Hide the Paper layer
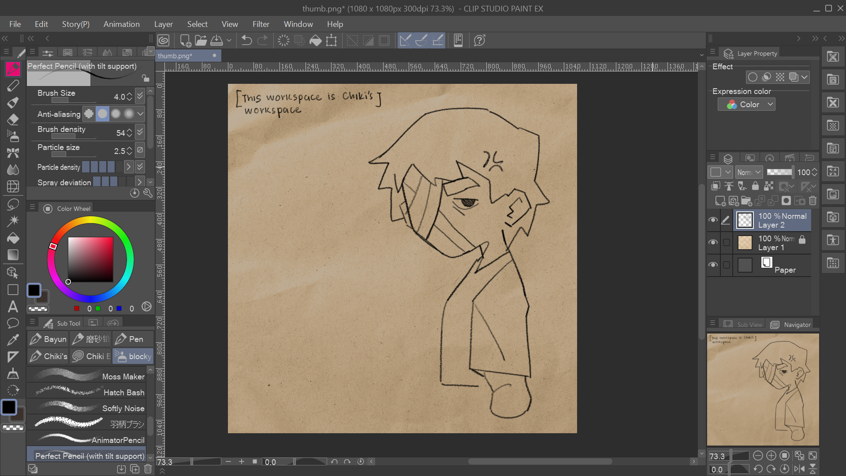Screen dimensions: 846x476 pos(713,265)
